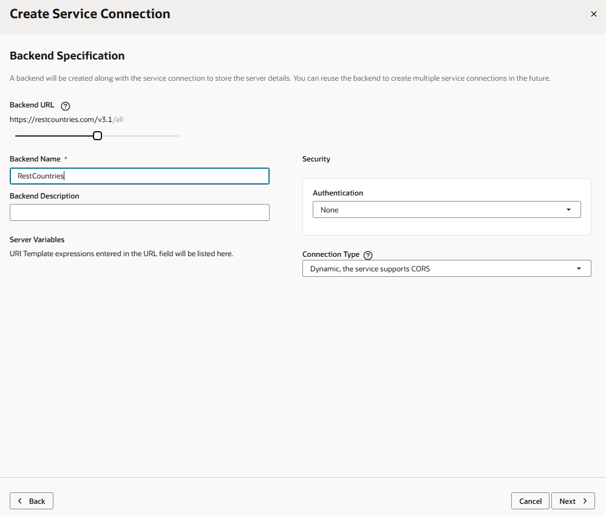Focus the Backend Name input field

point(140,176)
